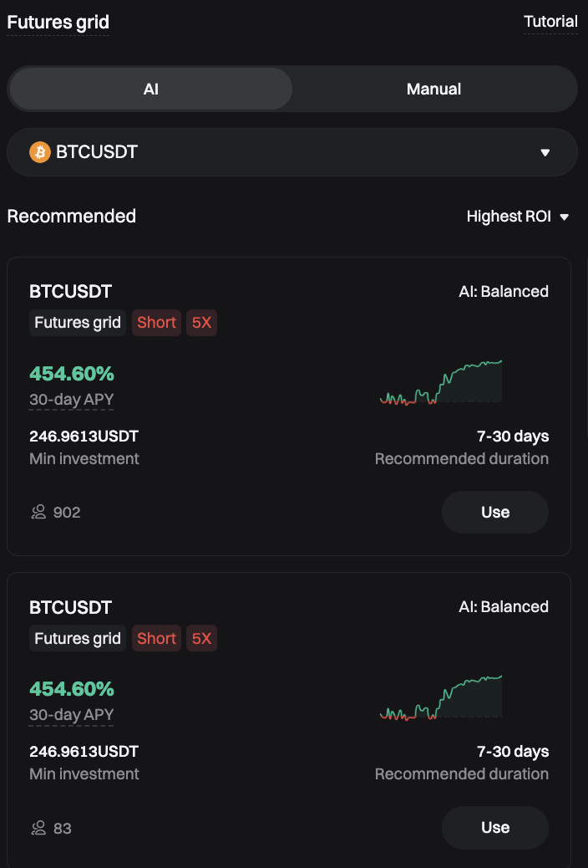Image resolution: width=588 pixels, height=868 pixels.
Task: Open the Tutorial link
Action: (x=550, y=22)
